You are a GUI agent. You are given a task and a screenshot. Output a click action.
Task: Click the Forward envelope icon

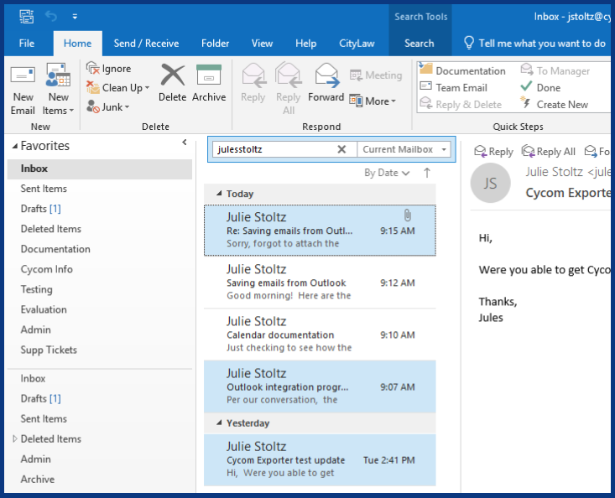[x=326, y=75]
